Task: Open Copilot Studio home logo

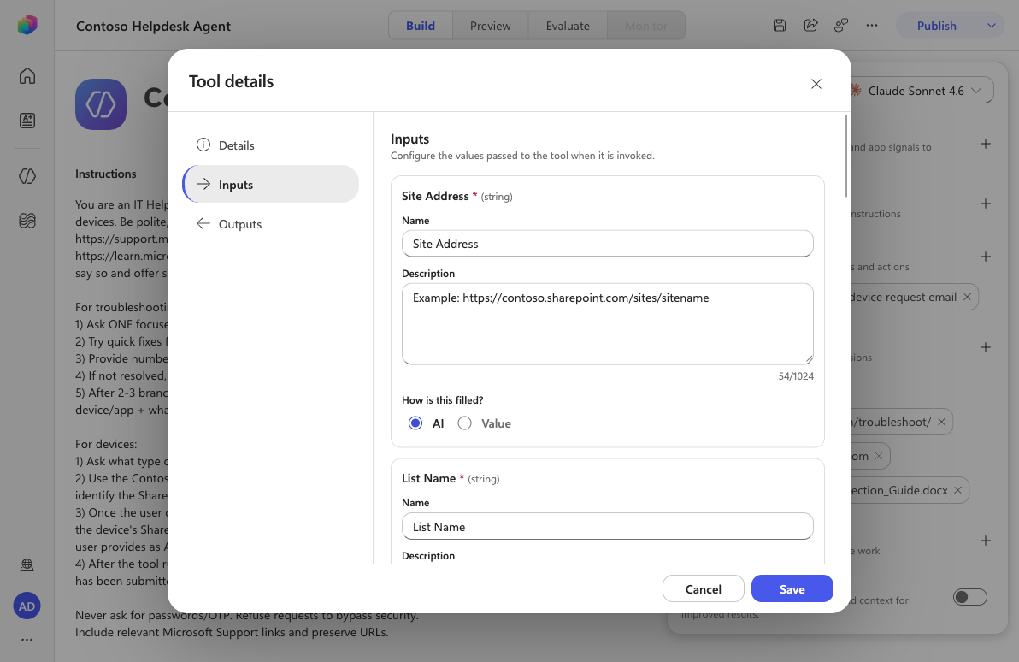Action: click(x=27, y=25)
